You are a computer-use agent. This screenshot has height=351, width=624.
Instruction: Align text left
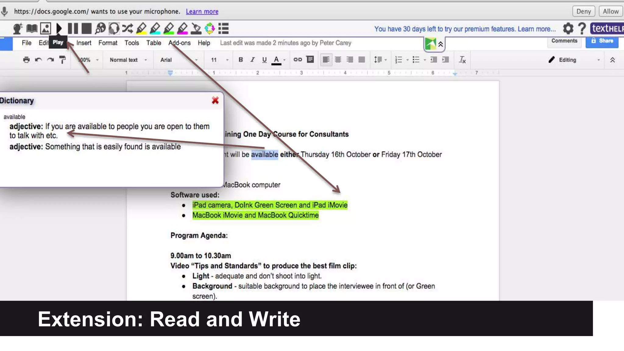[326, 60]
